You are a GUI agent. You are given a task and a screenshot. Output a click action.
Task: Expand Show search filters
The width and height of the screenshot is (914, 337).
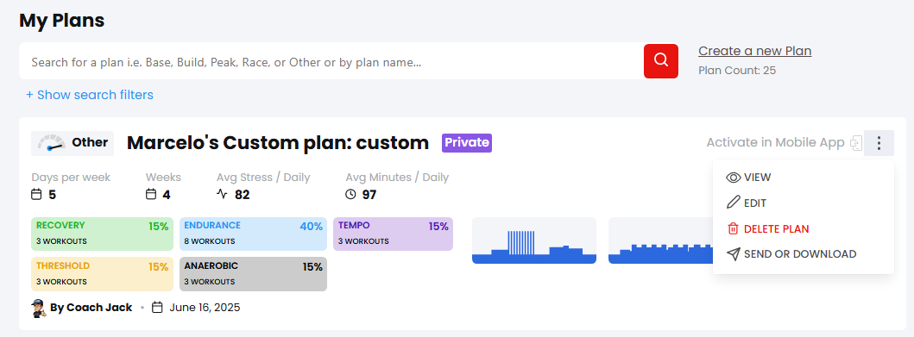90,95
